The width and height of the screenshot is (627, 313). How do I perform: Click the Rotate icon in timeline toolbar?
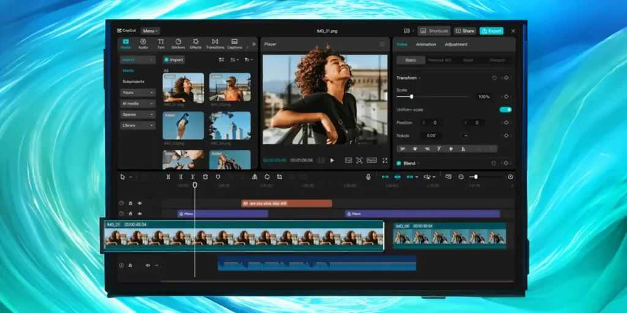pos(267,177)
